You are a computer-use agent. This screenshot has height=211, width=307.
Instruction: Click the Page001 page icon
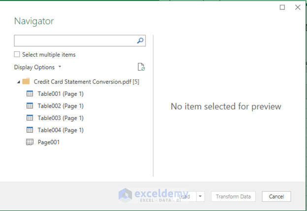pos(30,142)
